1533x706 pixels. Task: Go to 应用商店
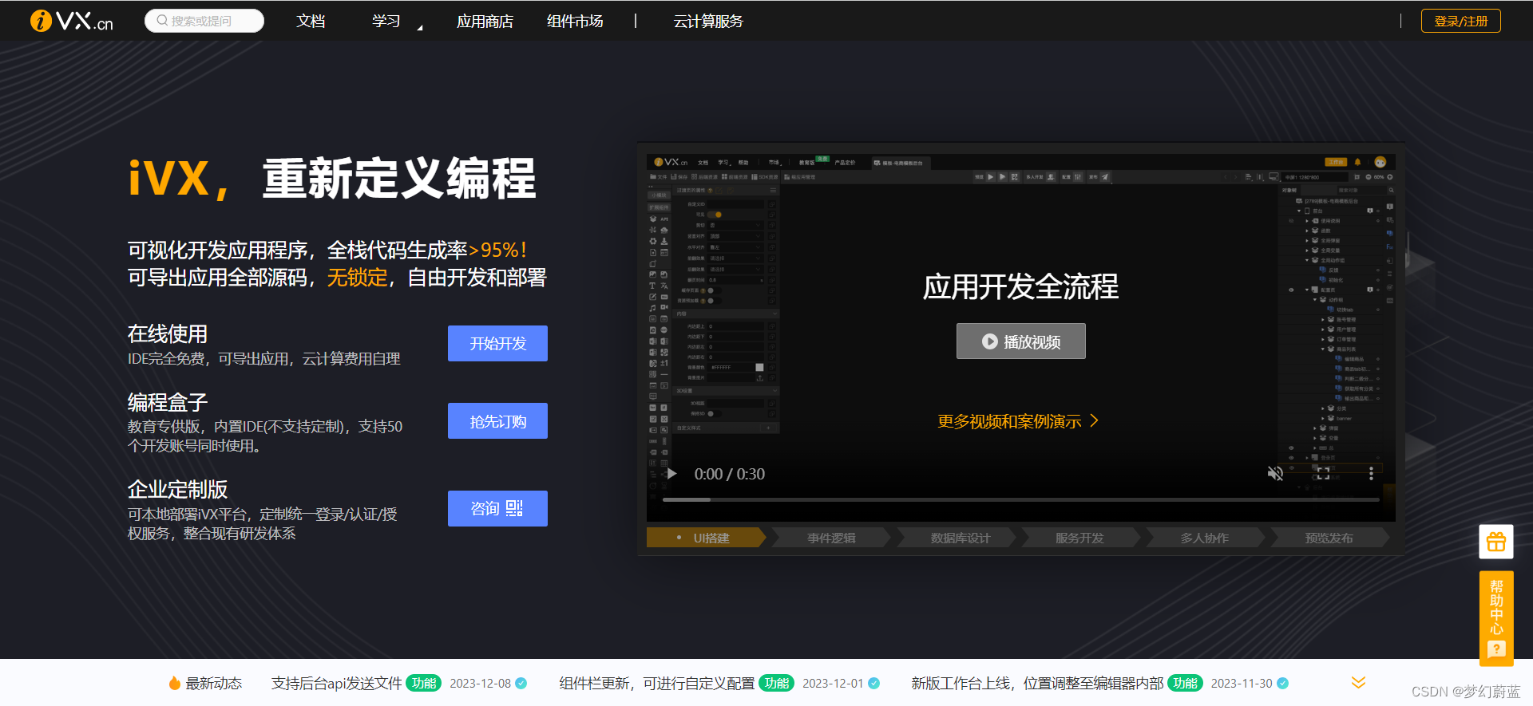pos(485,21)
